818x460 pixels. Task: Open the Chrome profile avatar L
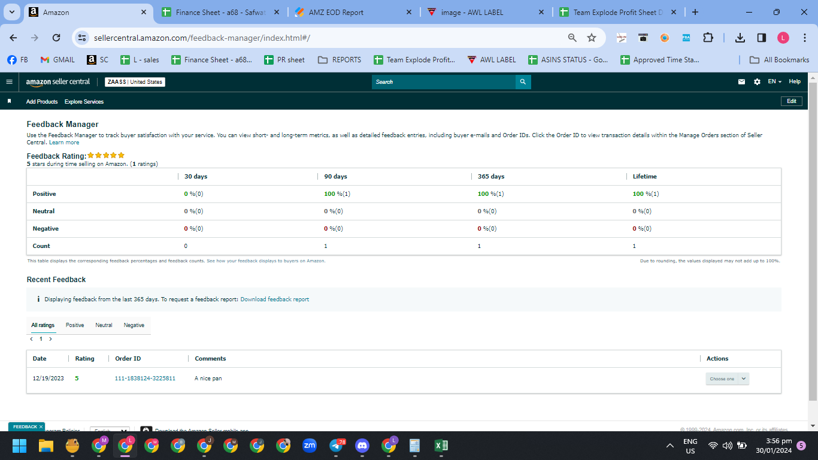coord(783,38)
